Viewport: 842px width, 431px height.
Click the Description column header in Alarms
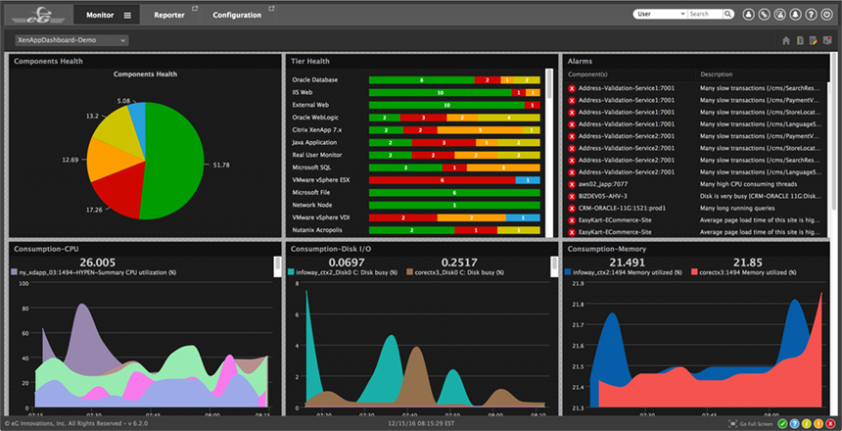point(716,74)
